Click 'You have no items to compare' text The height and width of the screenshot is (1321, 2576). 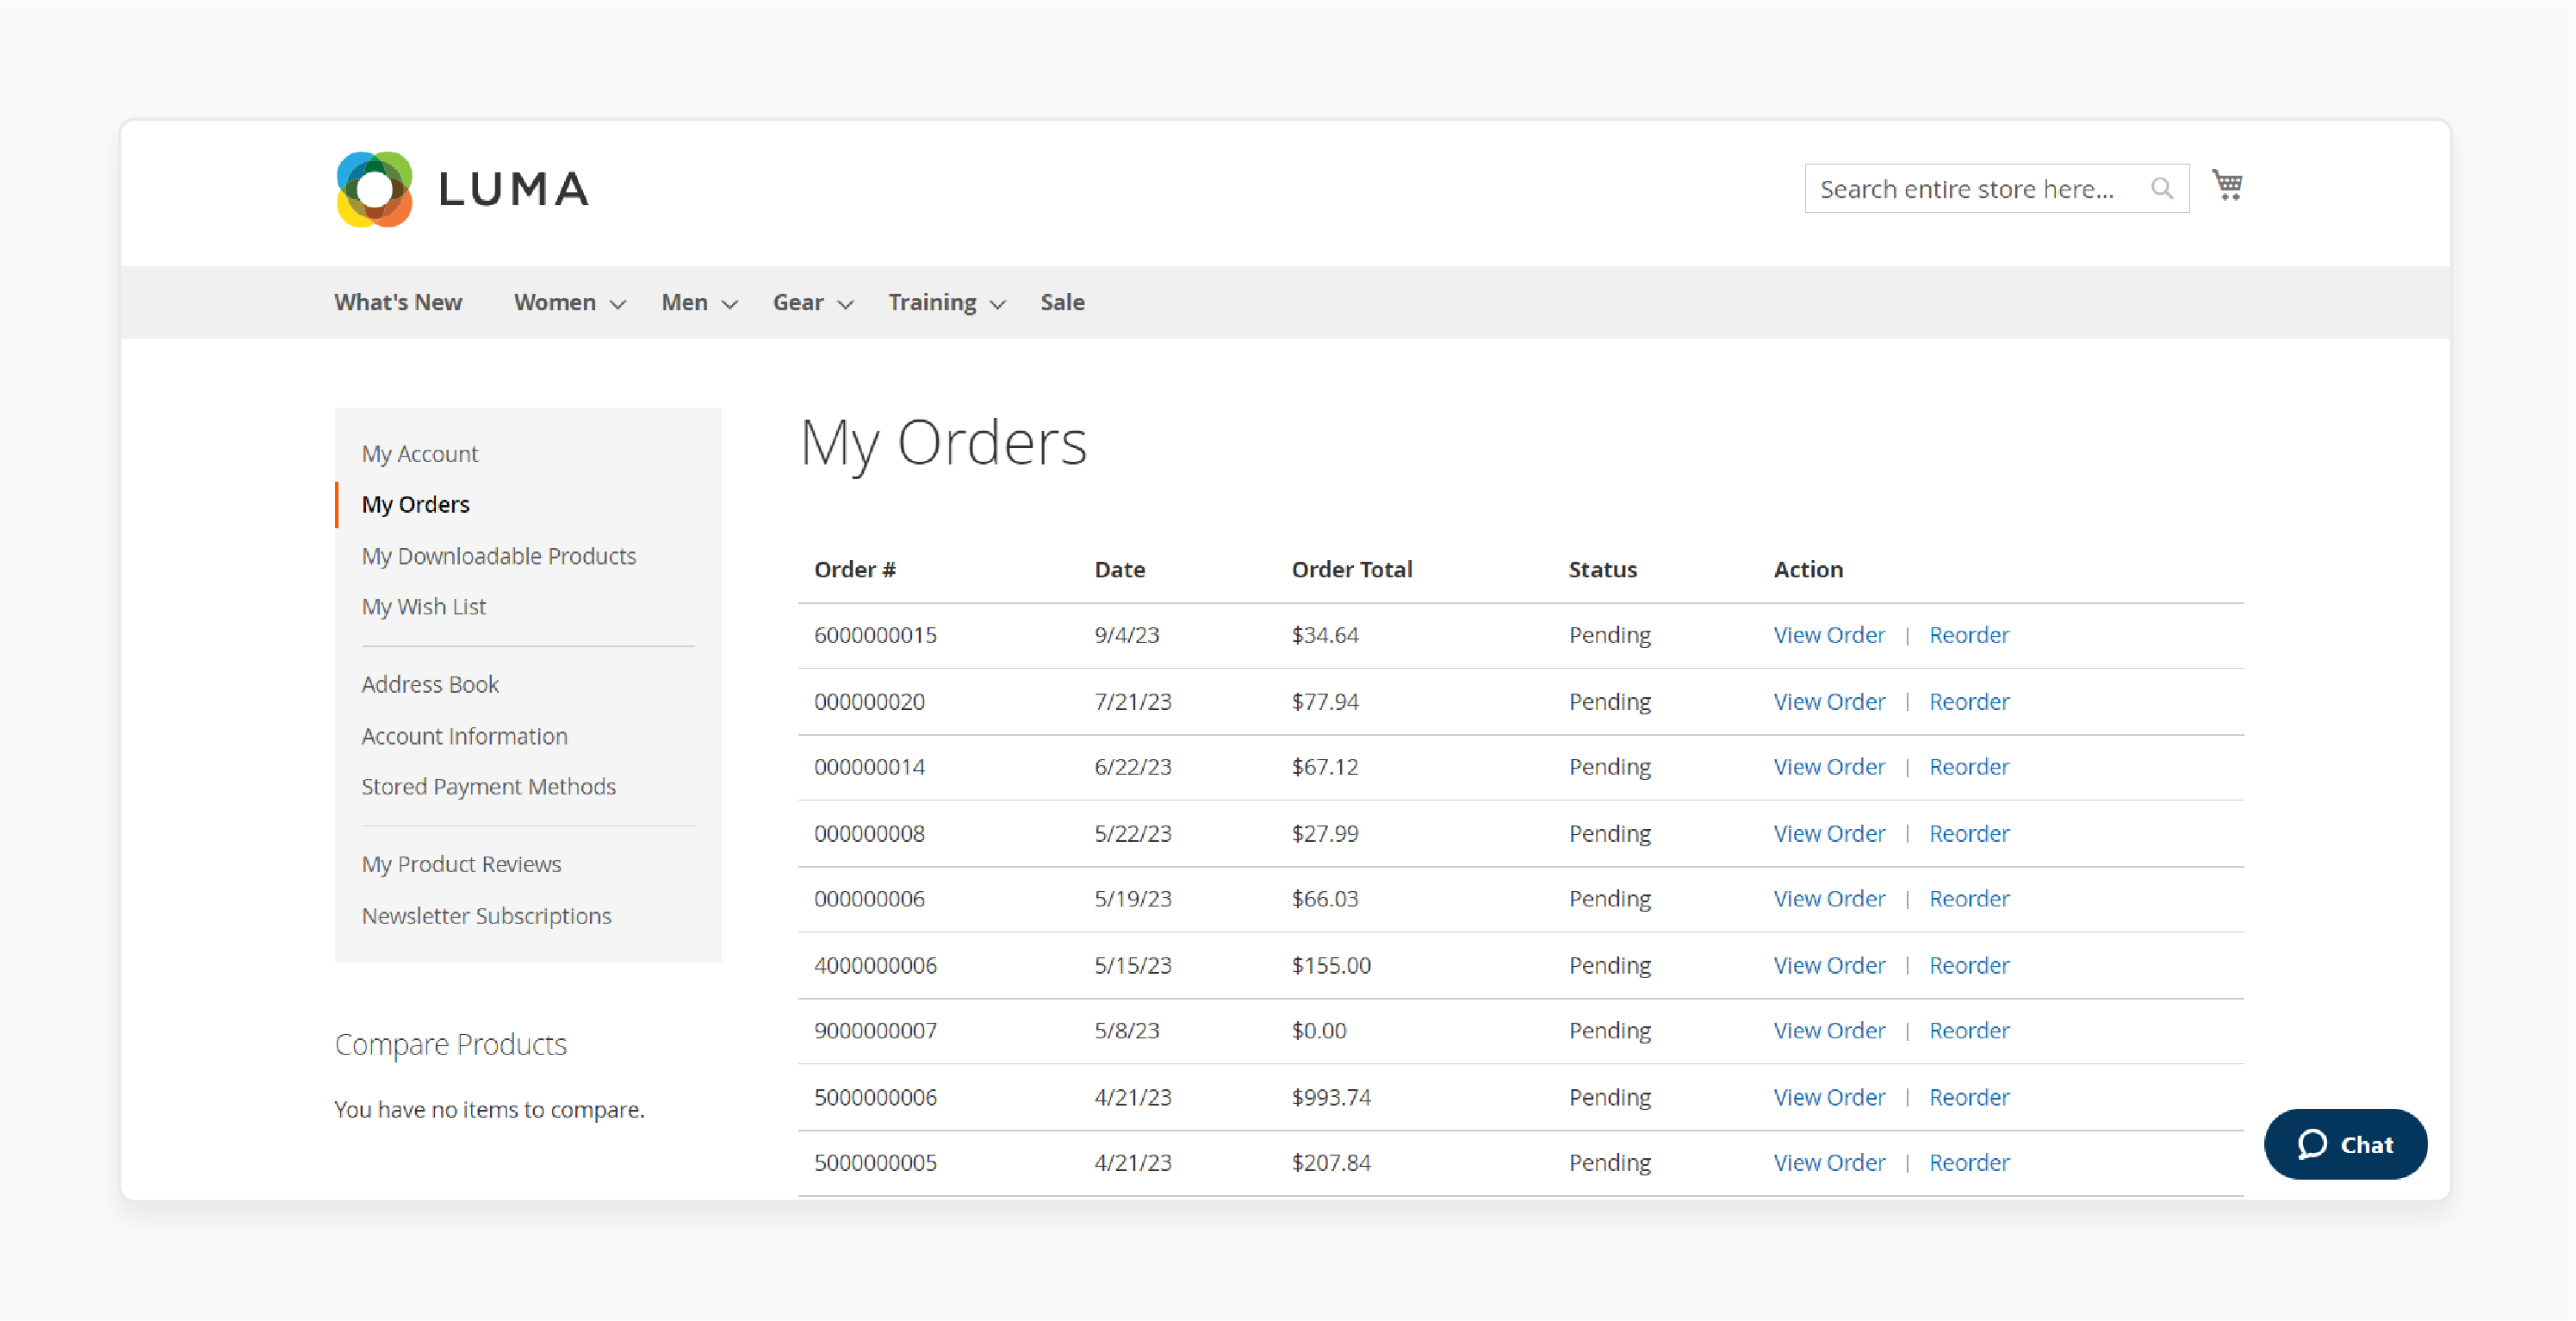pos(489,1110)
